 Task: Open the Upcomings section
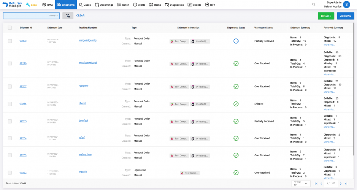[104, 5]
